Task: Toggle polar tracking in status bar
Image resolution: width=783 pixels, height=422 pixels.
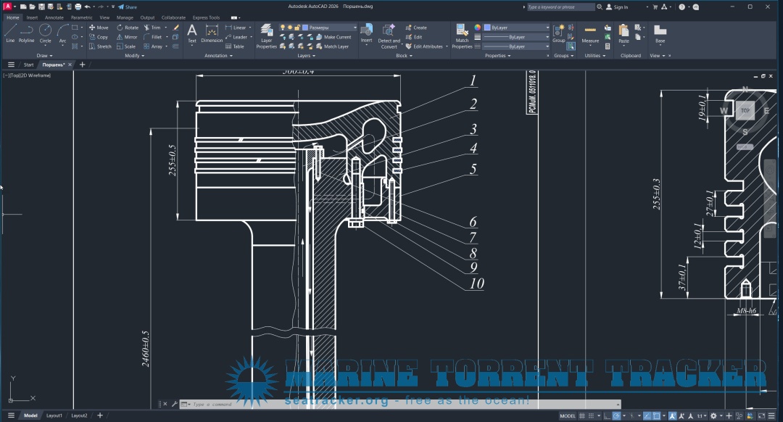Action: point(616,415)
